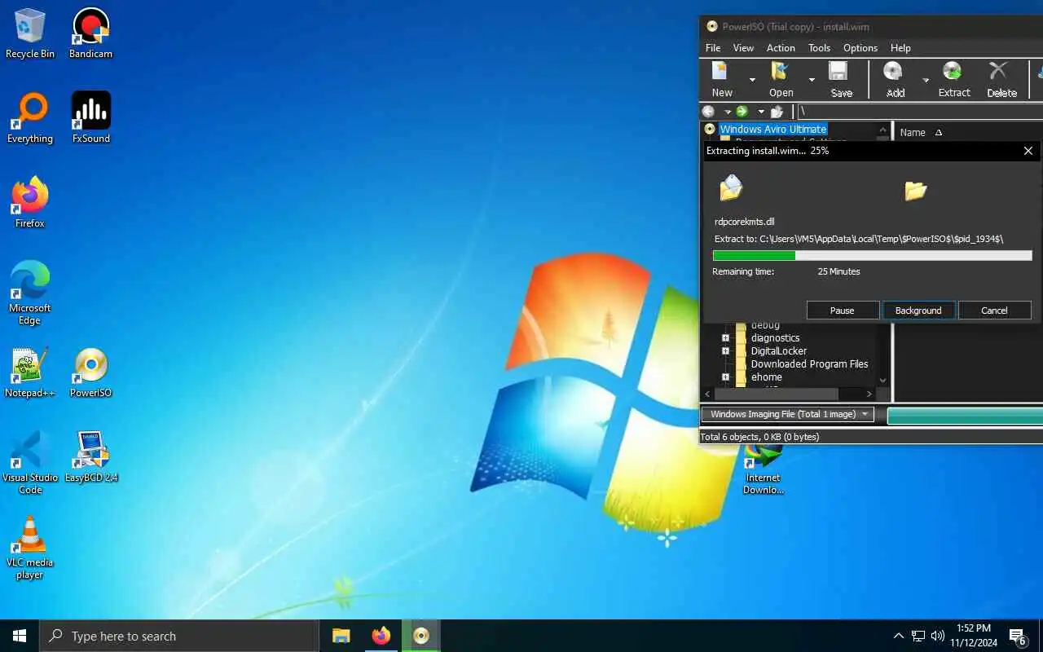
Task: Select the DigitalLocker folder in tree
Action: tap(779, 351)
